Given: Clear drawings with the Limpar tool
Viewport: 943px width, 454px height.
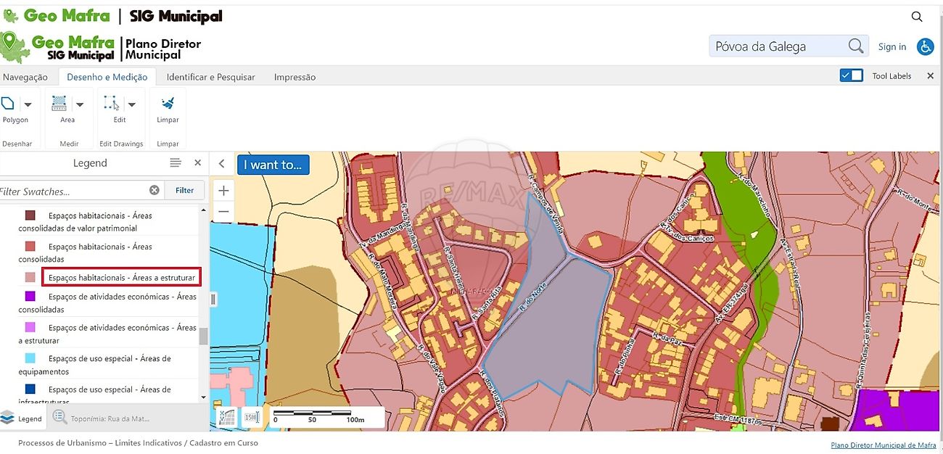Looking at the screenshot, I should pos(168,109).
